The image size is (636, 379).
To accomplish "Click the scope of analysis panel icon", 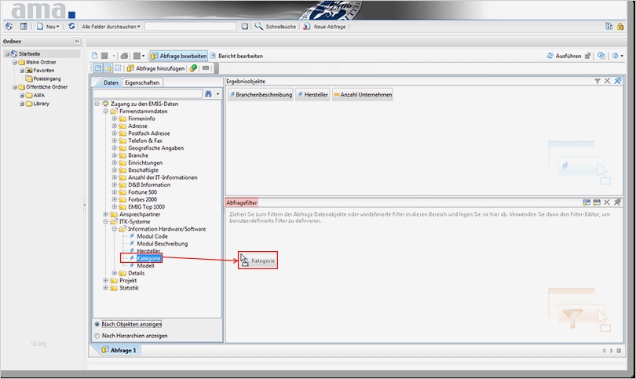I will pyautogui.click(x=118, y=68).
